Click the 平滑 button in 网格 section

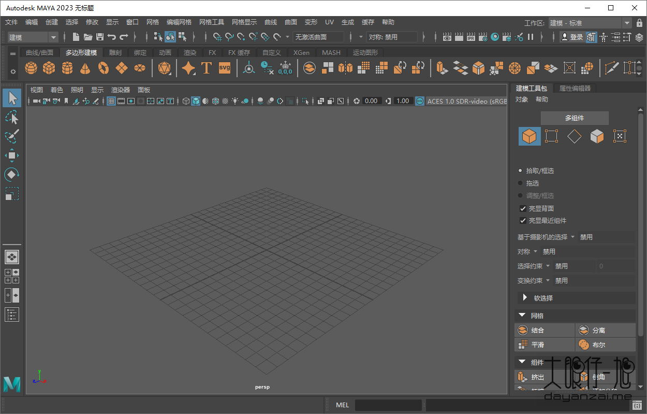[545, 345]
